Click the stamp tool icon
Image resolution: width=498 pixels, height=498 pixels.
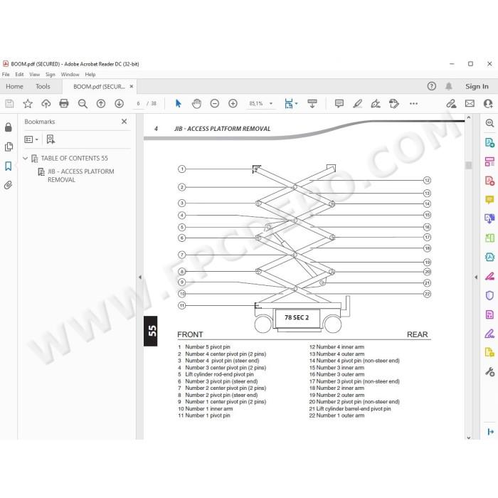tap(394, 104)
